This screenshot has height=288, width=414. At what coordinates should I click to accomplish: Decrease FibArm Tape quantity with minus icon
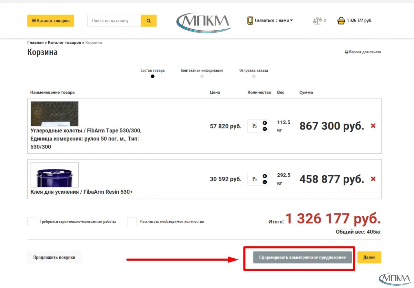265,129
